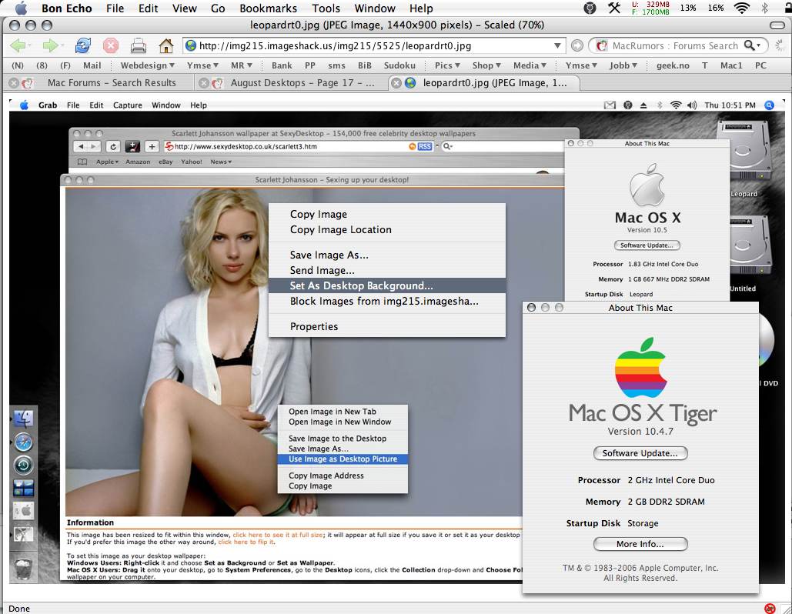The height and width of the screenshot is (614, 792).
Task: Open the address bar history dropdown arrow
Action: [x=557, y=46]
